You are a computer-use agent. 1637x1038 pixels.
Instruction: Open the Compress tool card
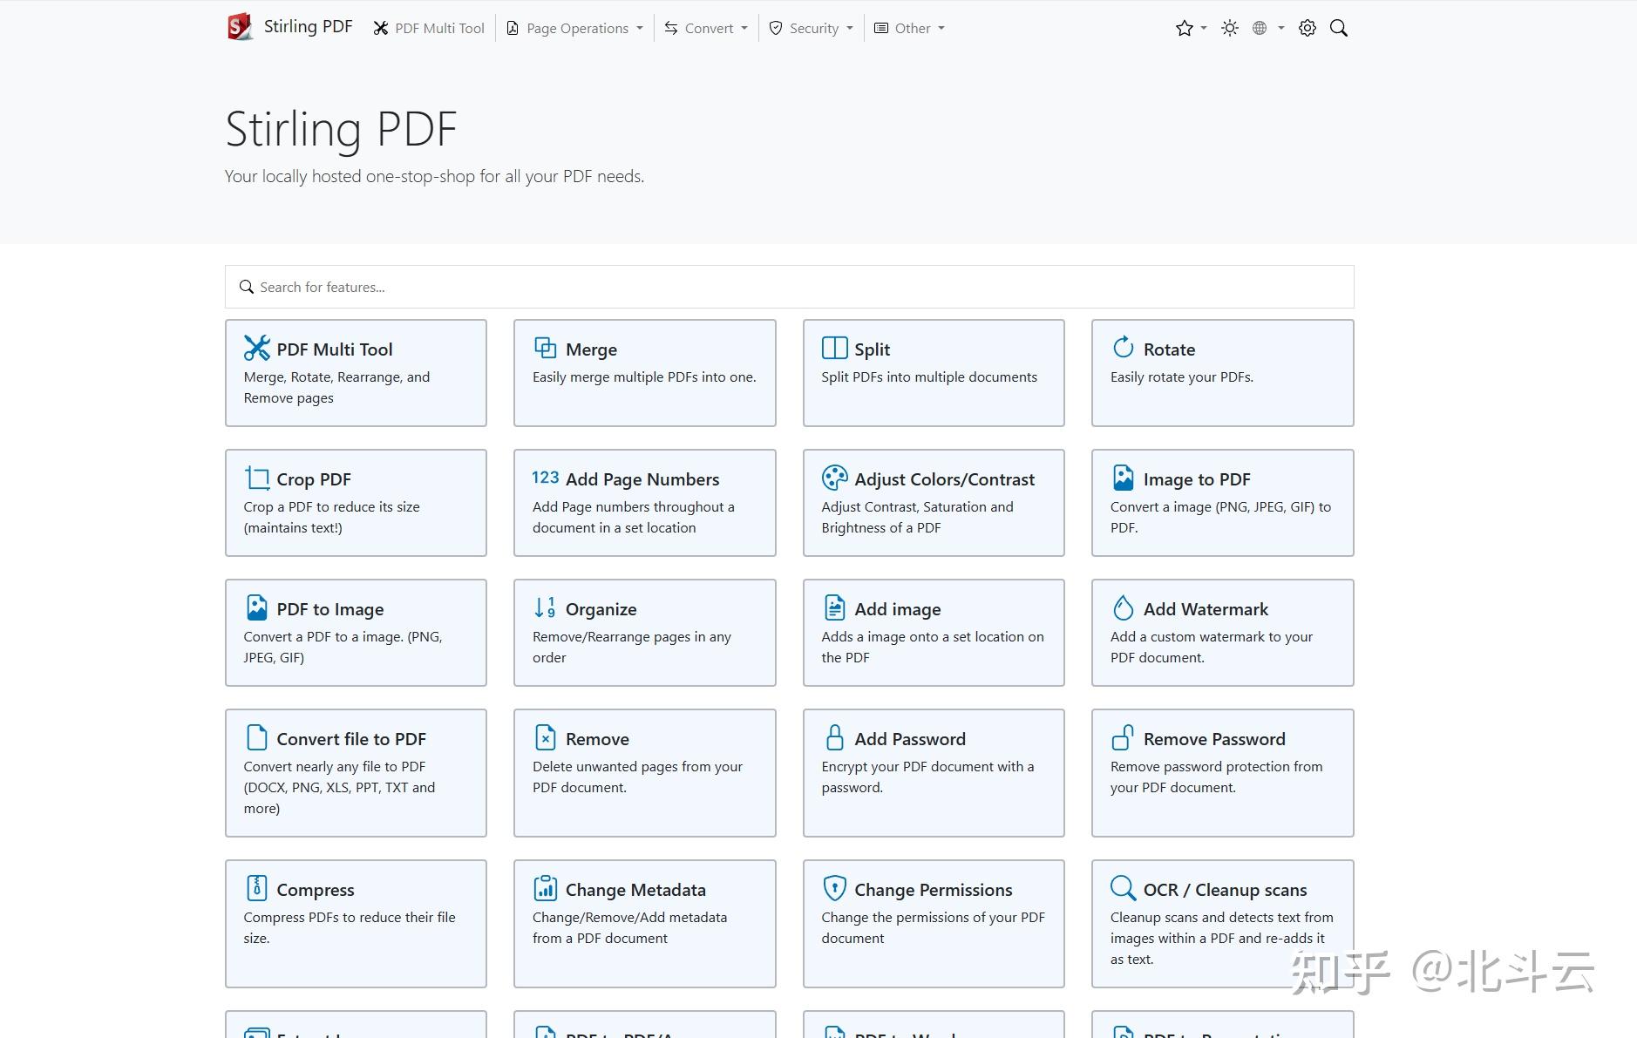[356, 923]
